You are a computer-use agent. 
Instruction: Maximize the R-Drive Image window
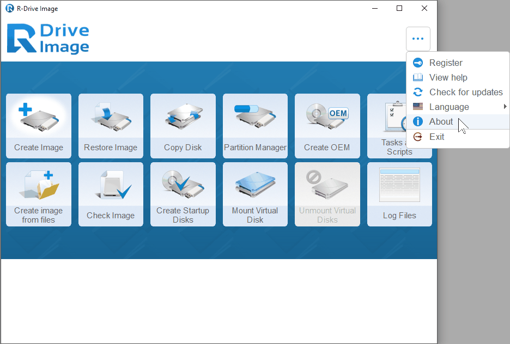(399, 9)
